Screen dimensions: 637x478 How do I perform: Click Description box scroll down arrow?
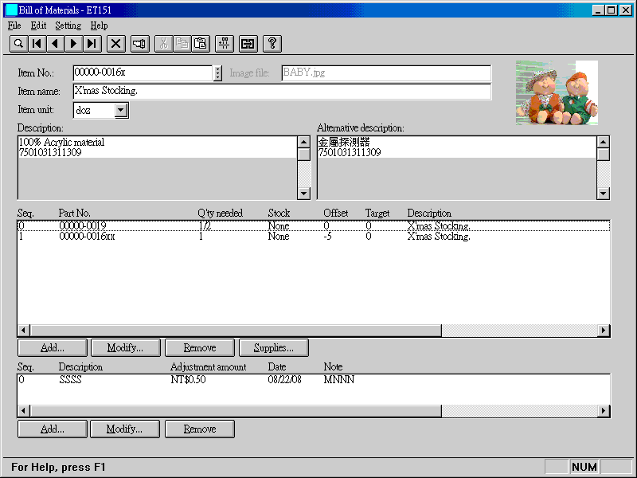[x=304, y=193]
